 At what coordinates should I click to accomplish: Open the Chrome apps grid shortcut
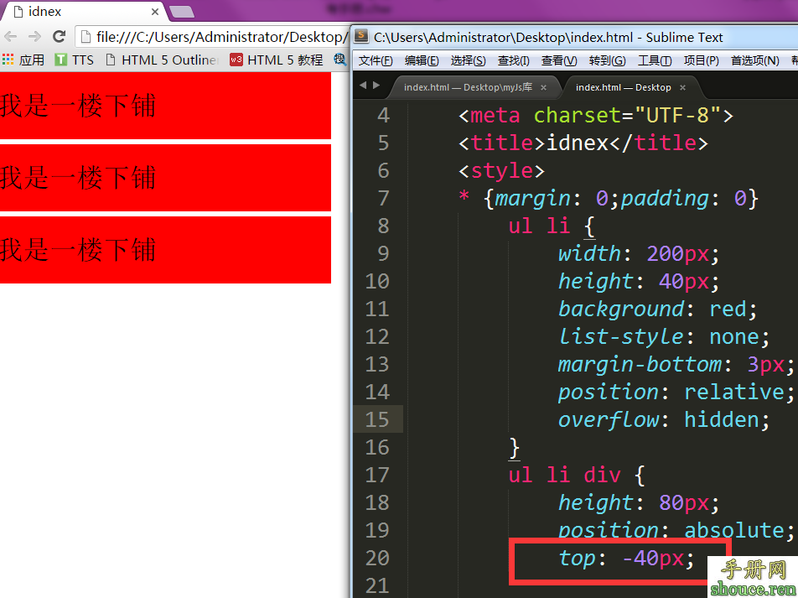8,60
